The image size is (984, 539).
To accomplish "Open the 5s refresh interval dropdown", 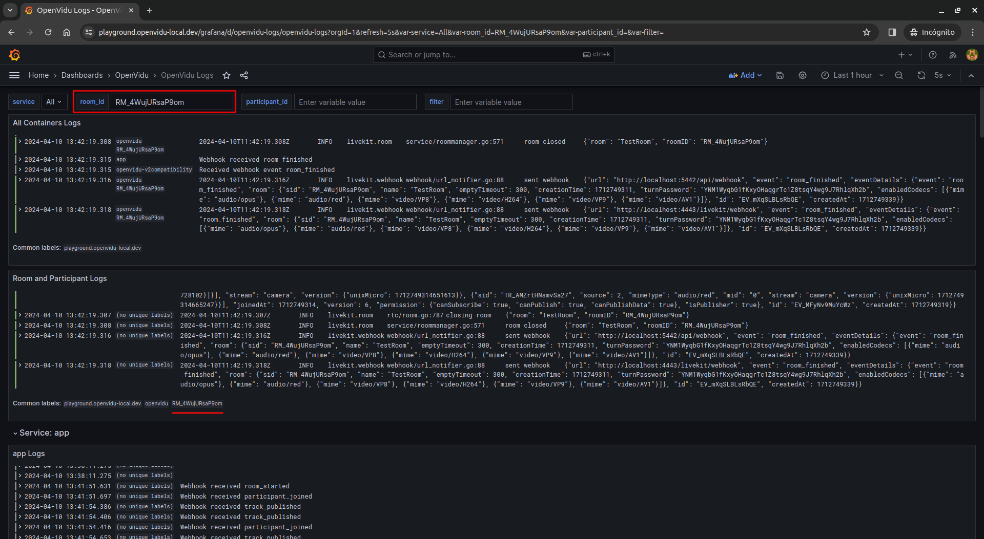I will pos(942,75).
